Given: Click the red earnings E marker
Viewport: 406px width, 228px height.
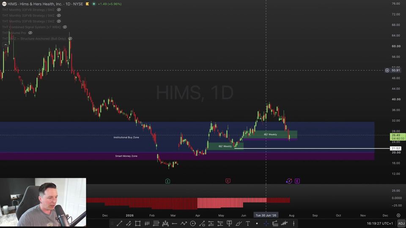Looking at the screenshot, I should [228, 181].
